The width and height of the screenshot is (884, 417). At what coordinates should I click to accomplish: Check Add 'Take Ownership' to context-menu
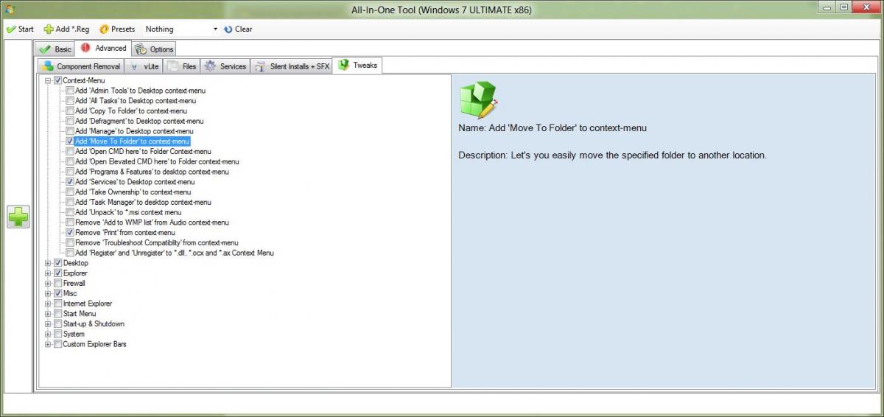70,192
